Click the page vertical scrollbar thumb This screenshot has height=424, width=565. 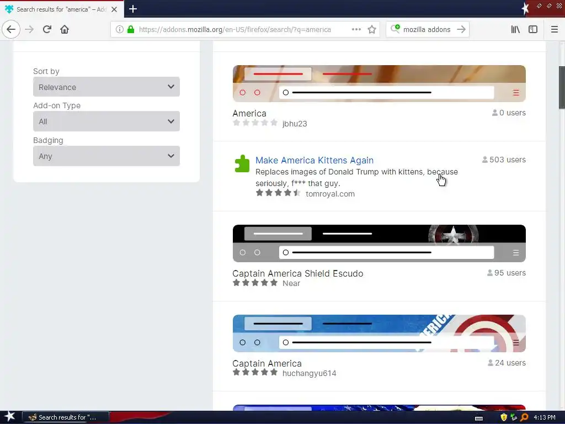(562, 87)
